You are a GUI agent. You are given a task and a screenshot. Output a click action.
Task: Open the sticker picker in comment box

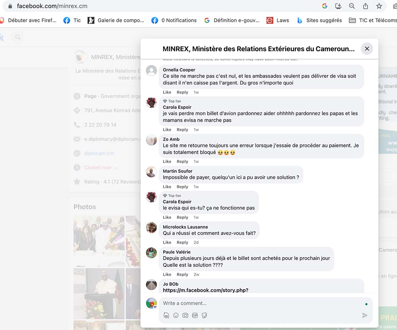204,315
